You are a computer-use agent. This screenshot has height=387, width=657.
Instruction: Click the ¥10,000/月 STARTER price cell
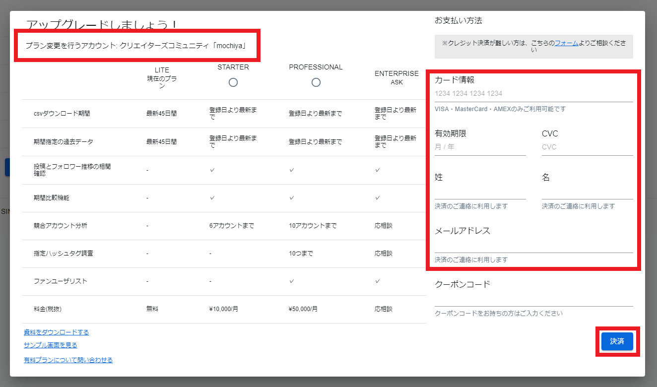click(224, 309)
